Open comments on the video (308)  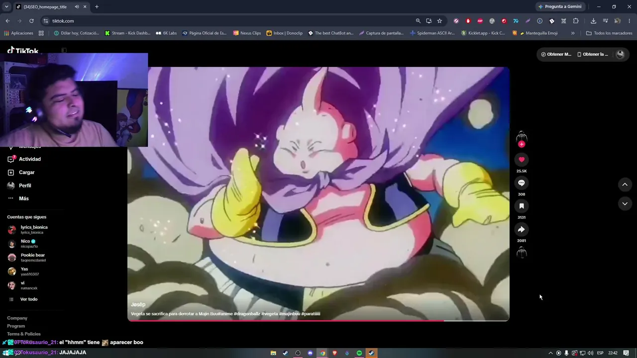click(522, 183)
